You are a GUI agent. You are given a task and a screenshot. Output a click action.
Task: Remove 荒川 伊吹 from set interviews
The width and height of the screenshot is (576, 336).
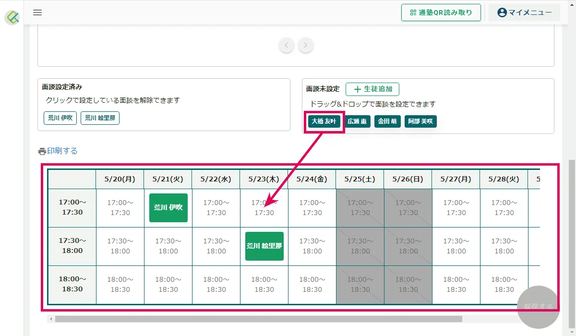60,118
